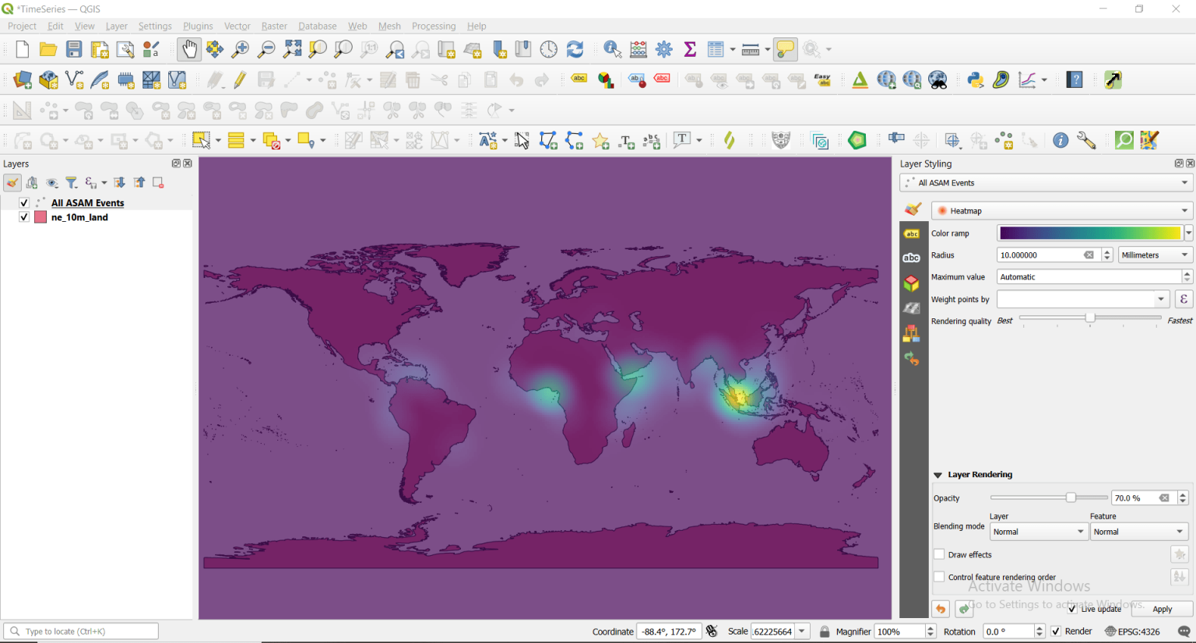Open the Temporal Controller clock icon
This screenshot has width=1196, height=643.
(x=549, y=48)
